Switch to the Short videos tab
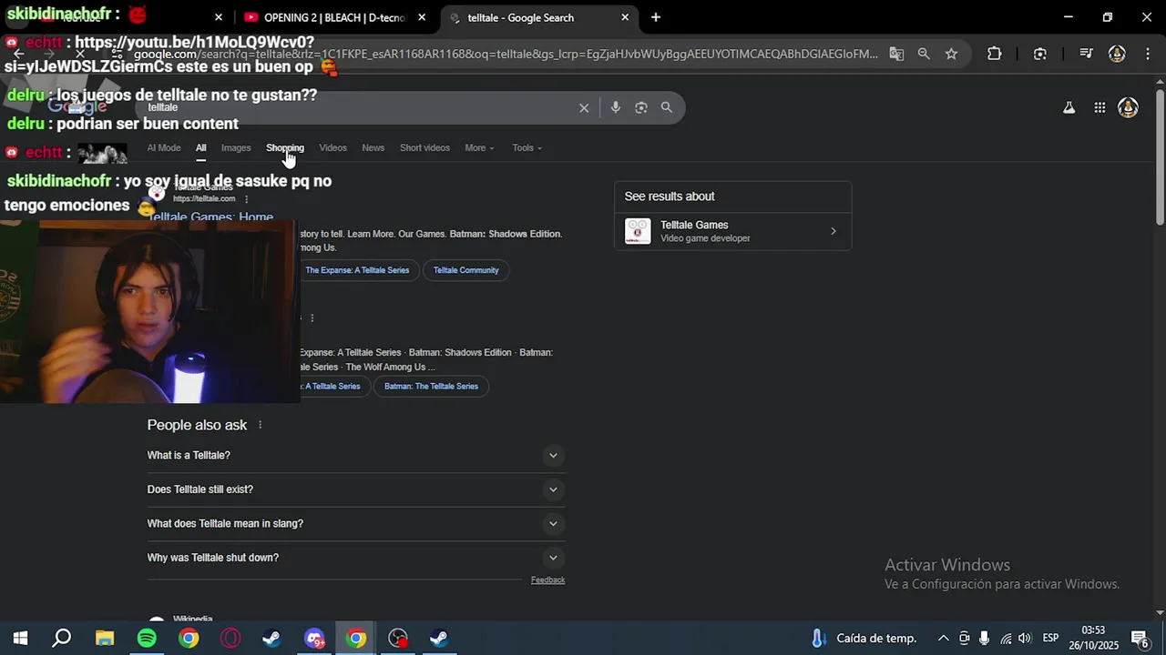The height and width of the screenshot is (655, 1166). [x=424, y=148]
